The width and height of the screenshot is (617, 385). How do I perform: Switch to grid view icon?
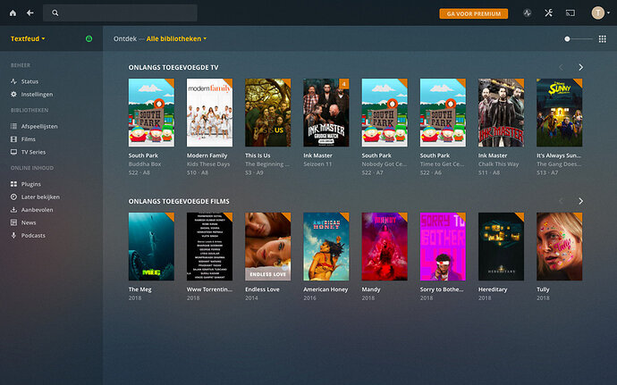pos(603,39)
